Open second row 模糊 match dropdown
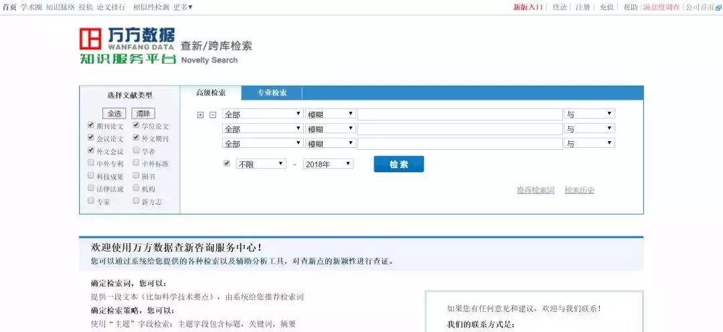The image size is (723, 332). click(x=331, y=129)
